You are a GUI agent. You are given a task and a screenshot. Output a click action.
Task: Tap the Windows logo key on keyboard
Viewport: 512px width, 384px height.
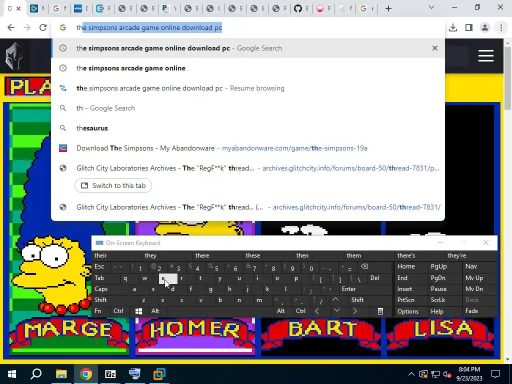coord(139,311)
